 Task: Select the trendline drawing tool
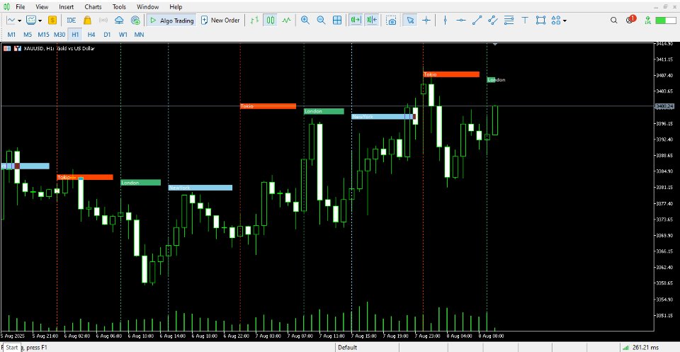tap(477, 20)
